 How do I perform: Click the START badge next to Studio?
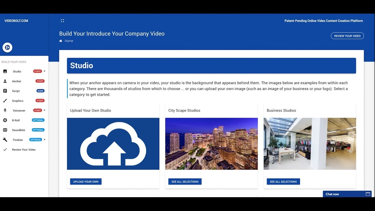[x=37, y=71]
